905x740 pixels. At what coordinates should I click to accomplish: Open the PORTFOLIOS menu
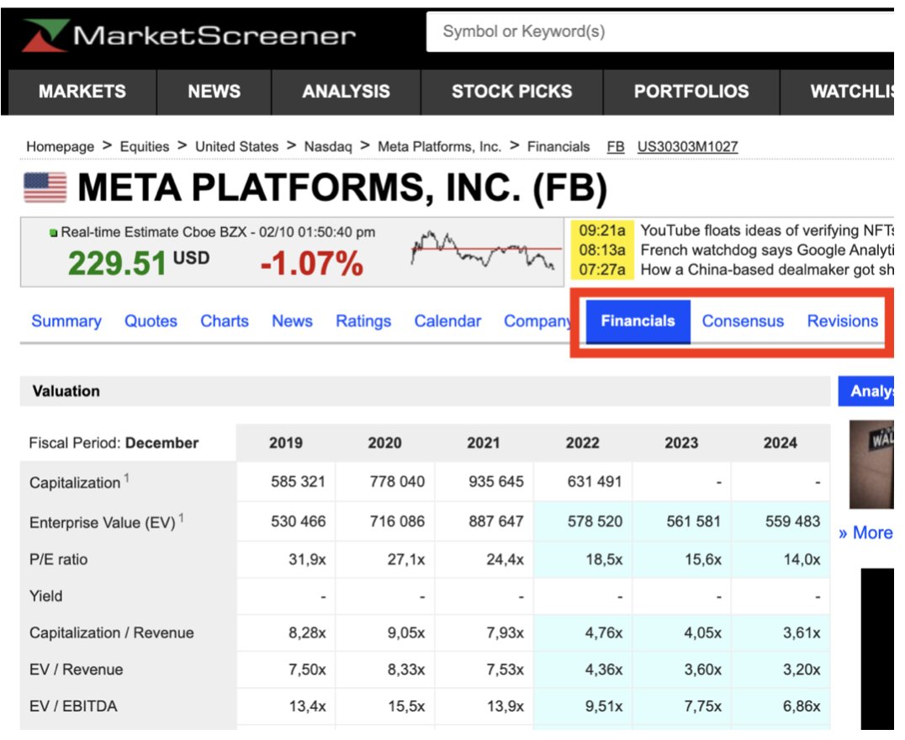pos(691,91)
